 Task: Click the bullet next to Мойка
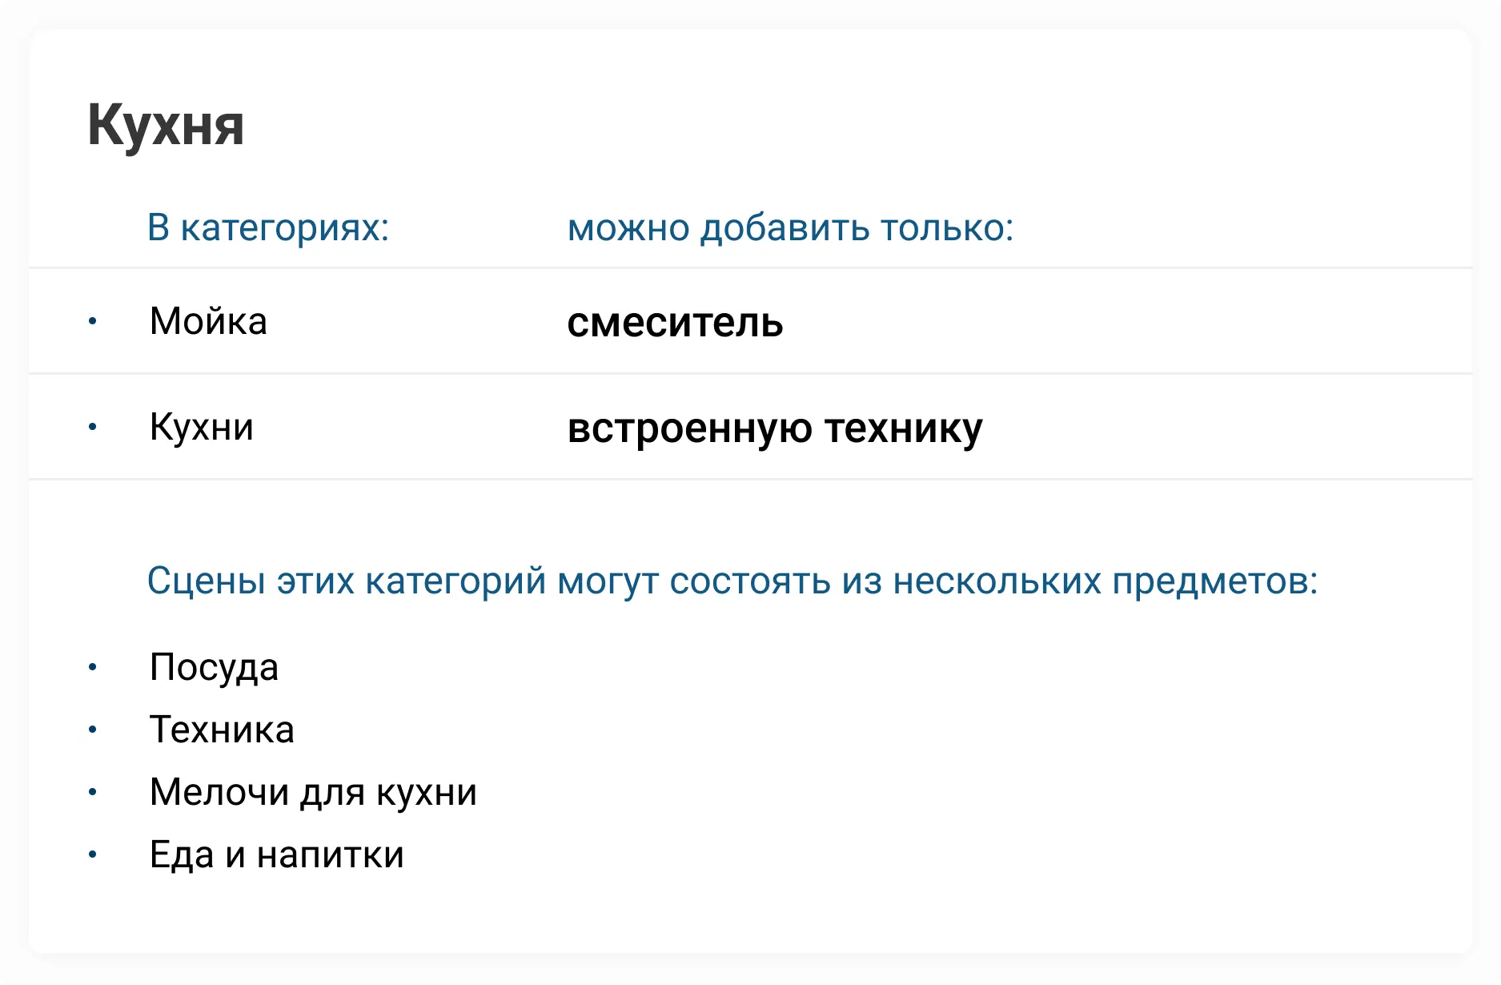[93, 322]
